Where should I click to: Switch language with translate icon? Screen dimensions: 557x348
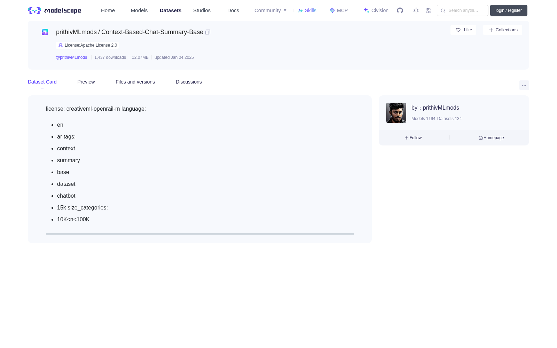pyautogui.click(x=429, y=10)
